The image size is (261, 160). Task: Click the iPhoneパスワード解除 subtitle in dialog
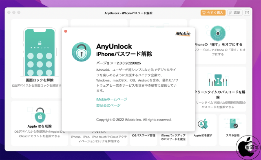click(124, 54)
